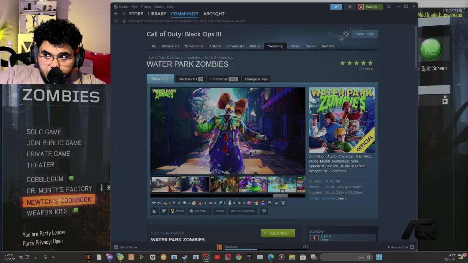Image resolution: width=468 pixels, height=263 pixels.
Task: Select THEATER in the game menu
Action: tap(40, 165)
